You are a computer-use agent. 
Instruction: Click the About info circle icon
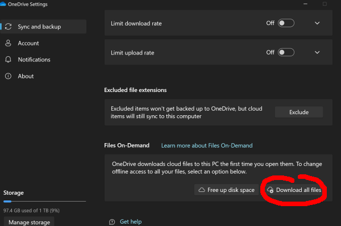[8, 76]
